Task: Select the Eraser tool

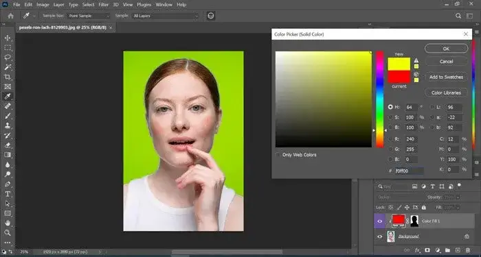Action: 8,145
